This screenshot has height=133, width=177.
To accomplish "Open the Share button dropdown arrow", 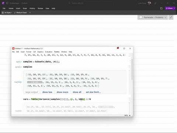I will tap(174, 8).
